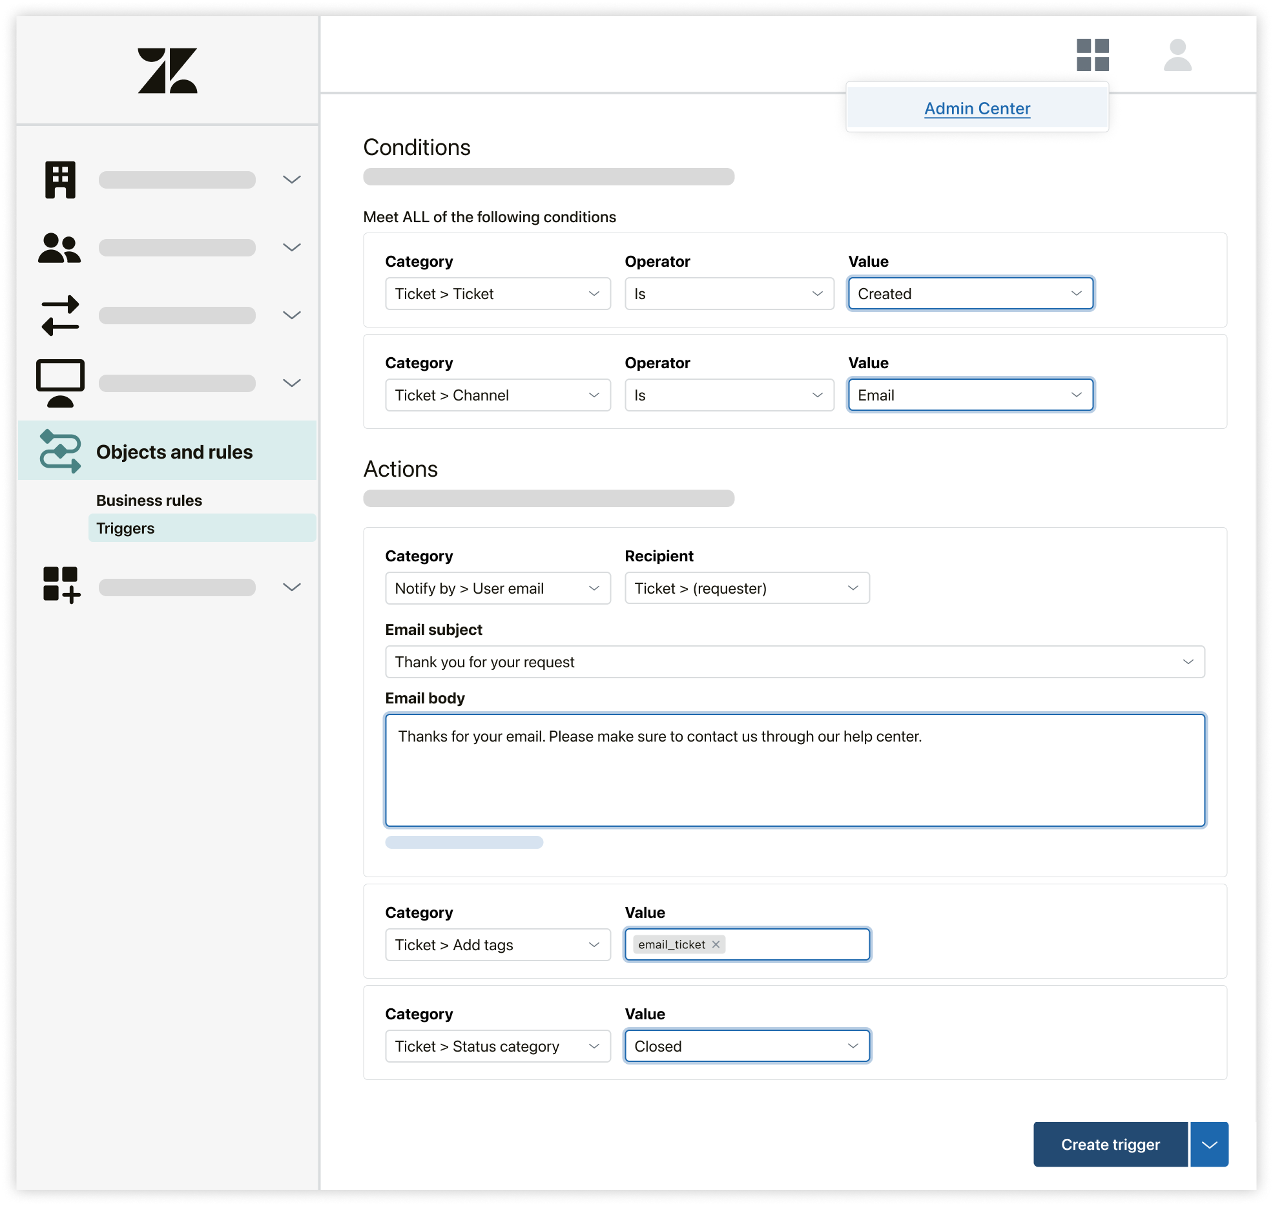Click the Channels/Routing arrows icon
Viewport: 1273px width, 1206px height.
[61, 314]
